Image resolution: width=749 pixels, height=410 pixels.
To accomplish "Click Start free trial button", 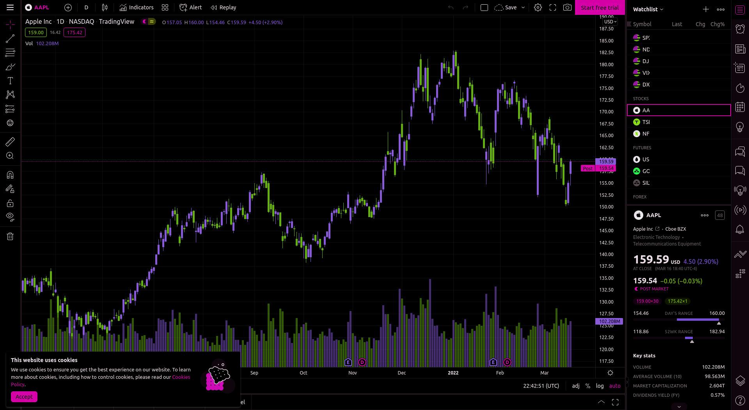I will coord(600,7).
